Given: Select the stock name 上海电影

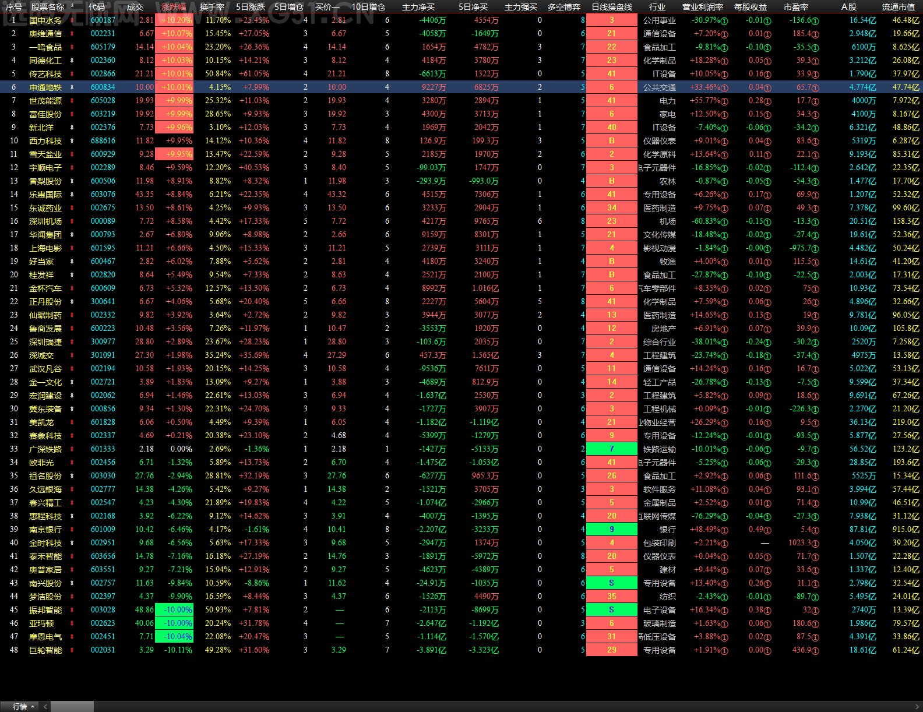Looking at the screenshot, I should [x=45, y=248].
